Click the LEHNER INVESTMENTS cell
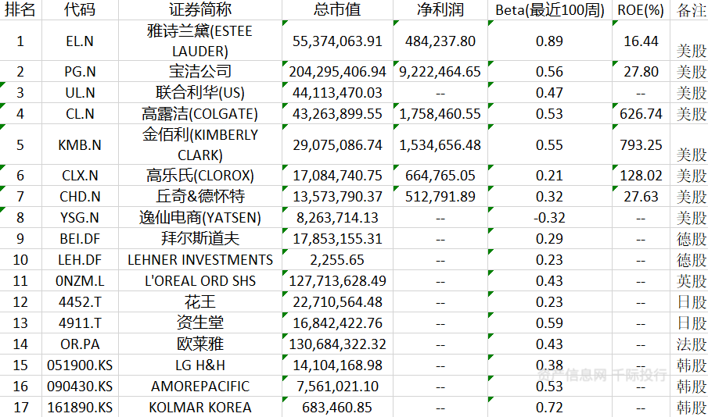This screenshot has height=417, width=708. [x=200, y=260]
